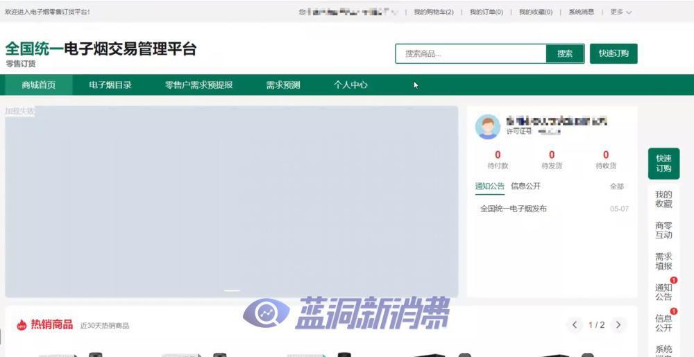The height and width of the screenshot is (357, 694).
Task: Open sidebar 商零互动
Action: (x=663, y=230)
